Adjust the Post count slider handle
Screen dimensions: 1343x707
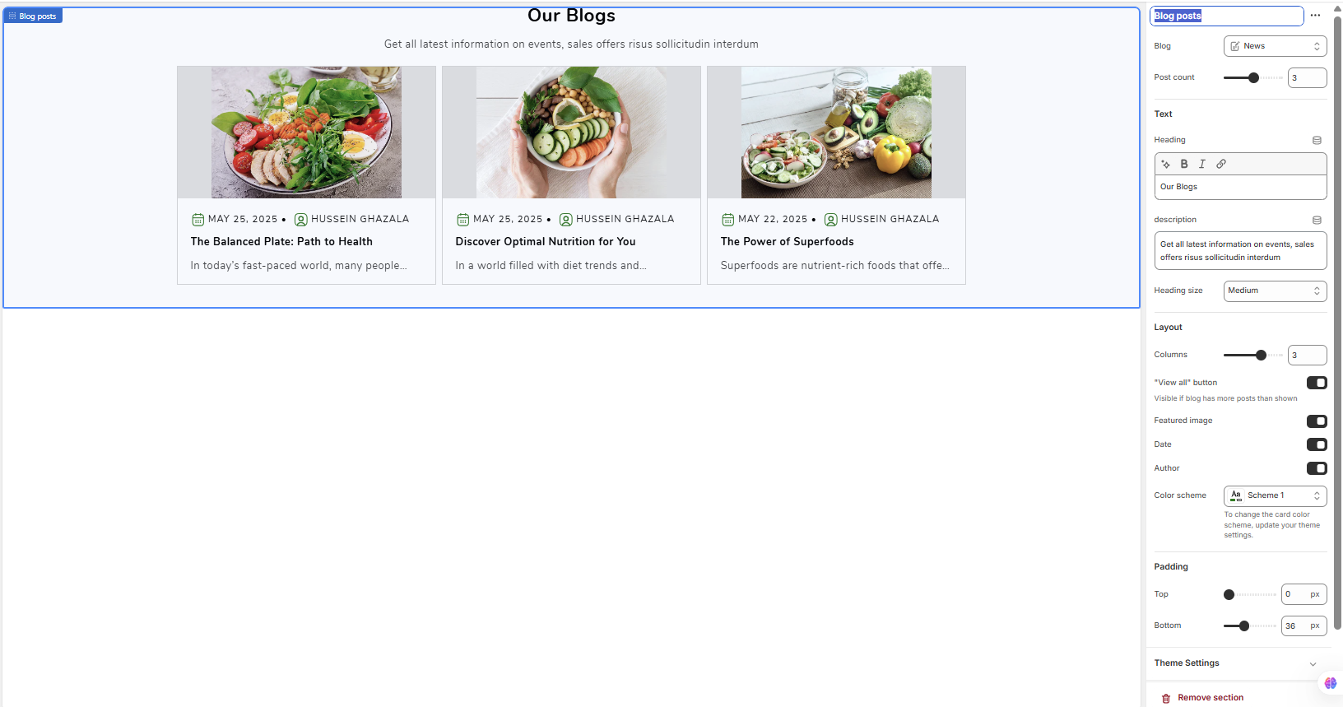click(x=1253, y=78)
